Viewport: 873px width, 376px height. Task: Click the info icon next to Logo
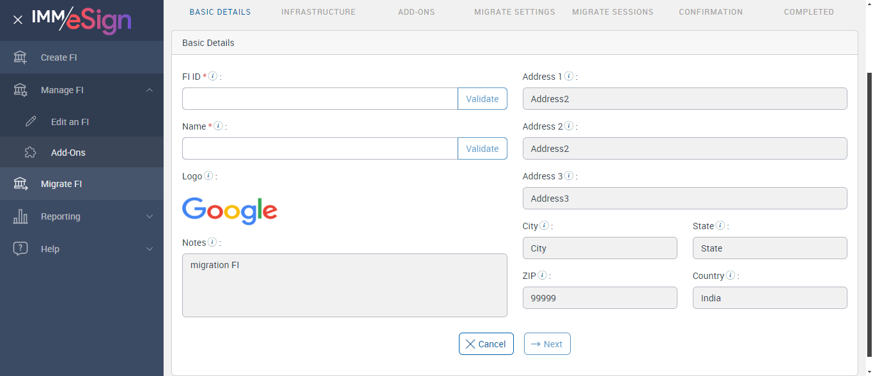pyautogui.click(x=208, y=176)
